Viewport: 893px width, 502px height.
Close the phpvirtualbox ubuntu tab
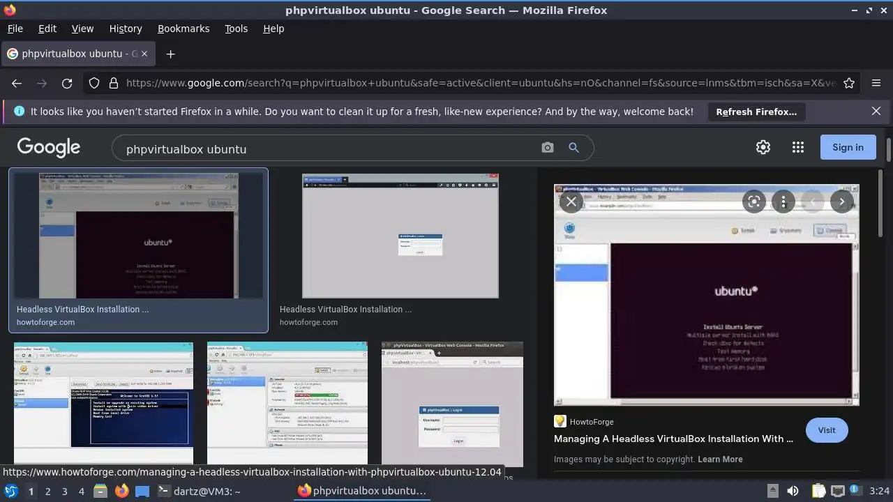coord(144,54)
